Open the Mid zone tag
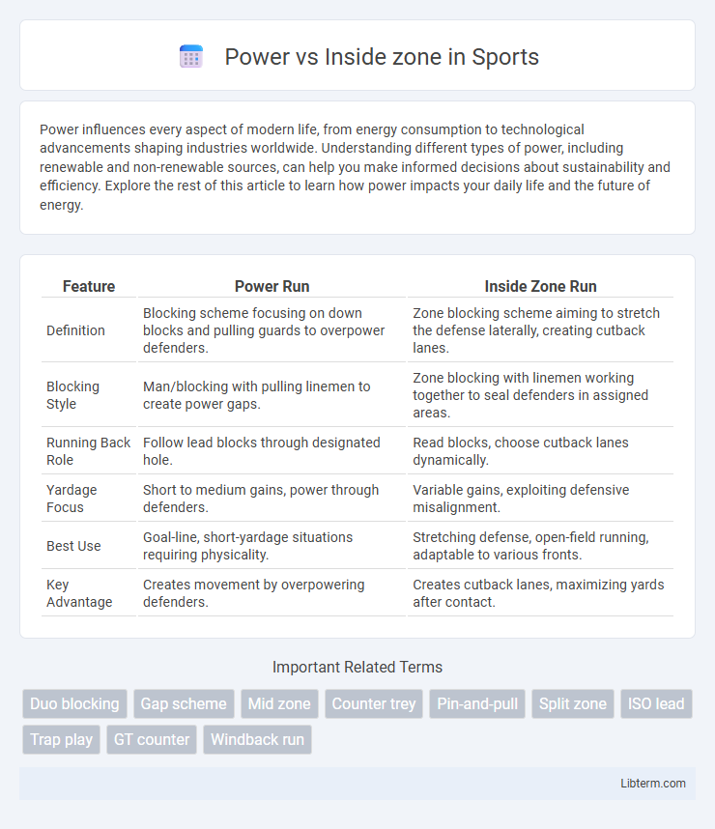This screenshot has height=829, width=715. (279, 703)
